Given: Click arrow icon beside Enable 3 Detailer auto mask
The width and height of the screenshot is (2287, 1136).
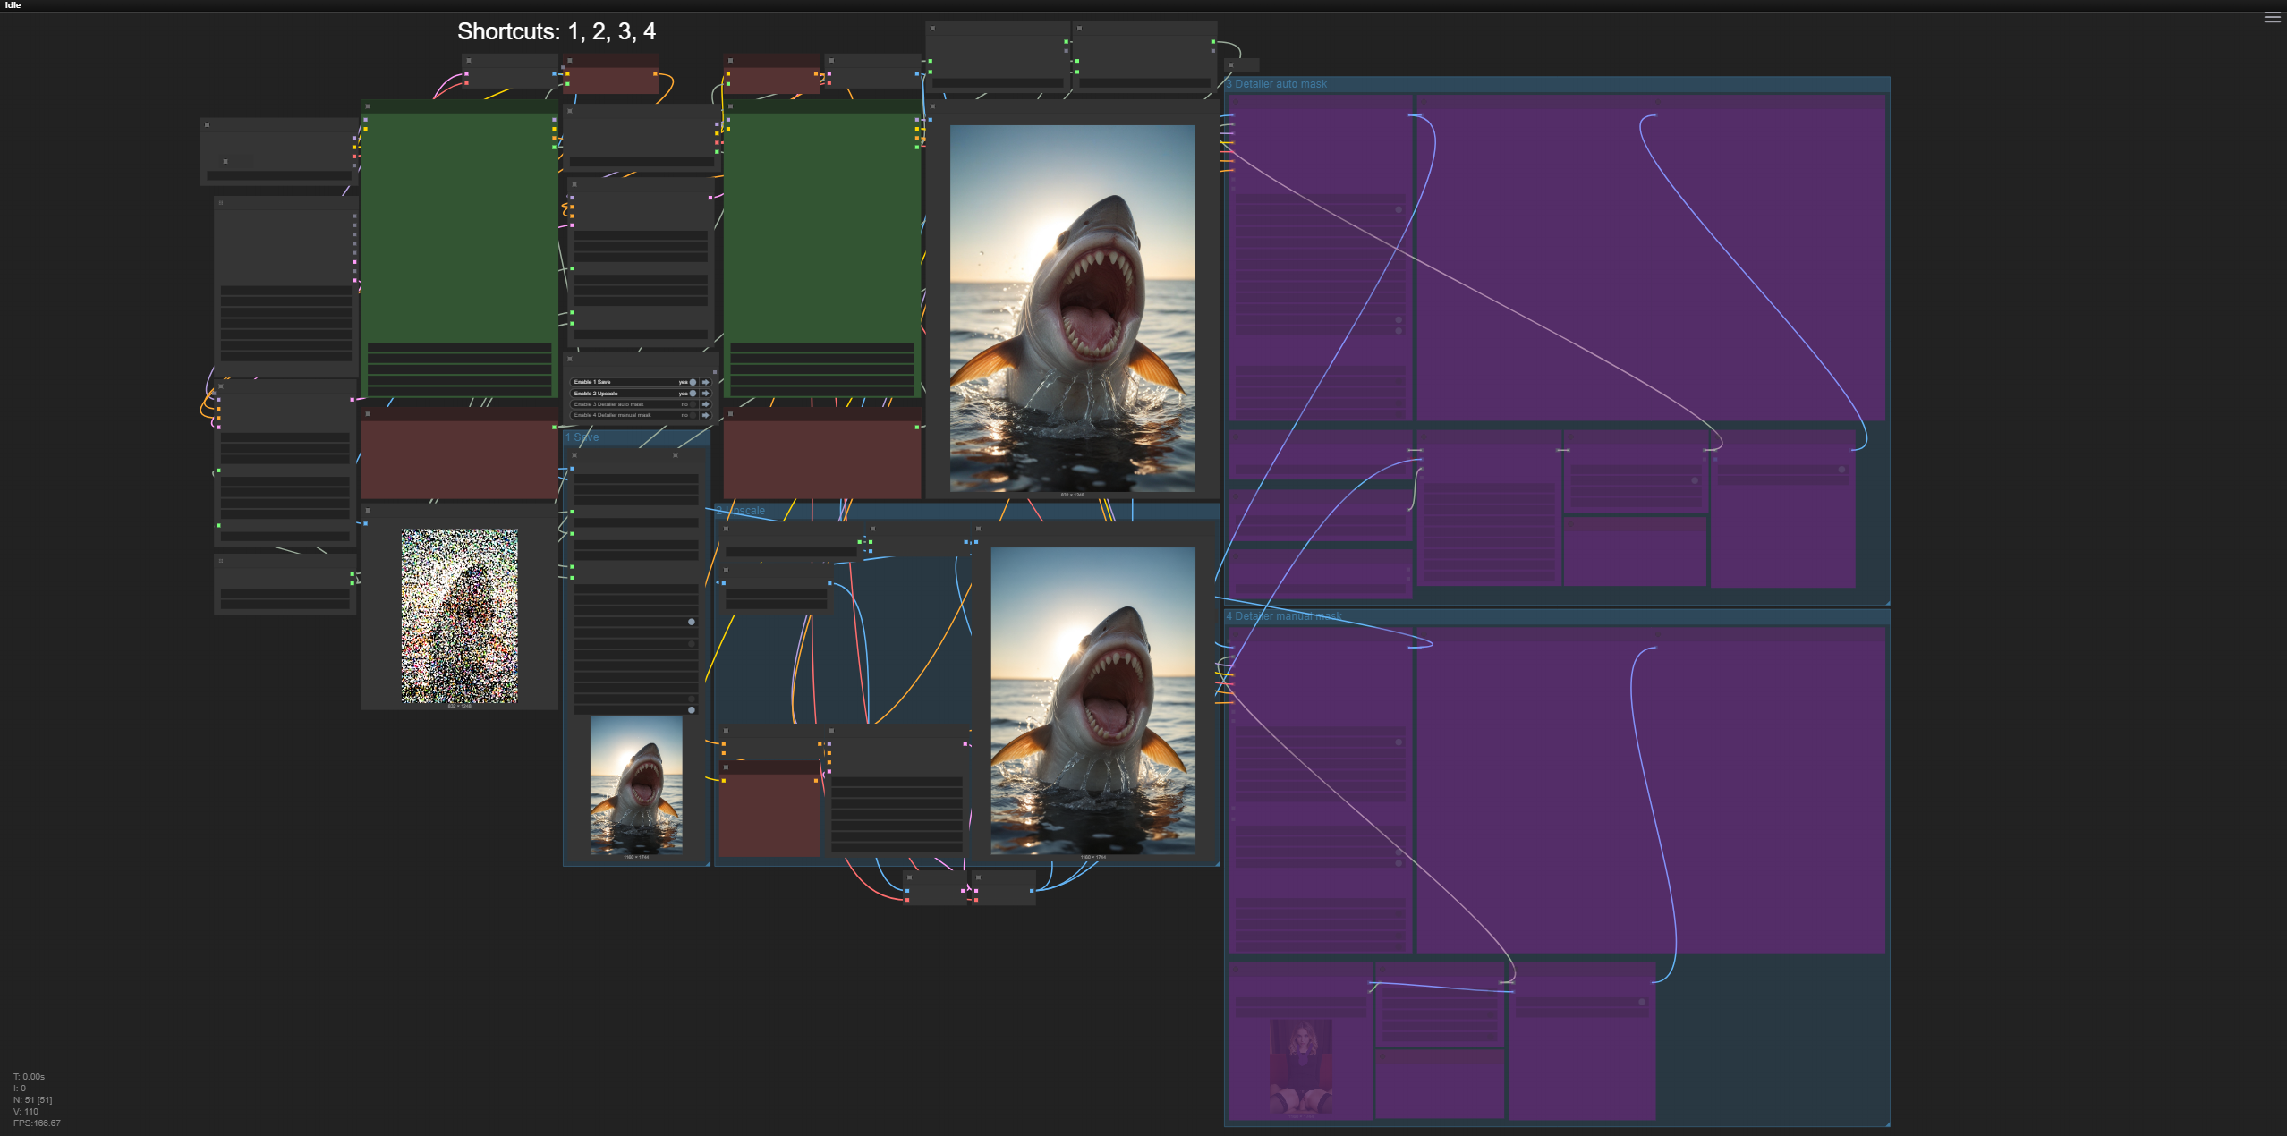Looking at the screenshot, I should (x=706, y=404).
